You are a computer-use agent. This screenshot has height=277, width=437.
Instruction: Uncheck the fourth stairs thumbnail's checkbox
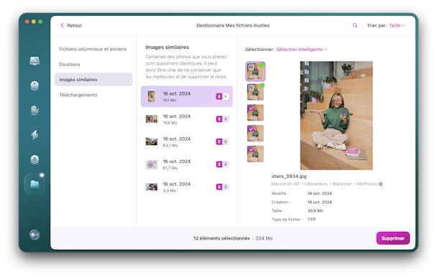251,129
